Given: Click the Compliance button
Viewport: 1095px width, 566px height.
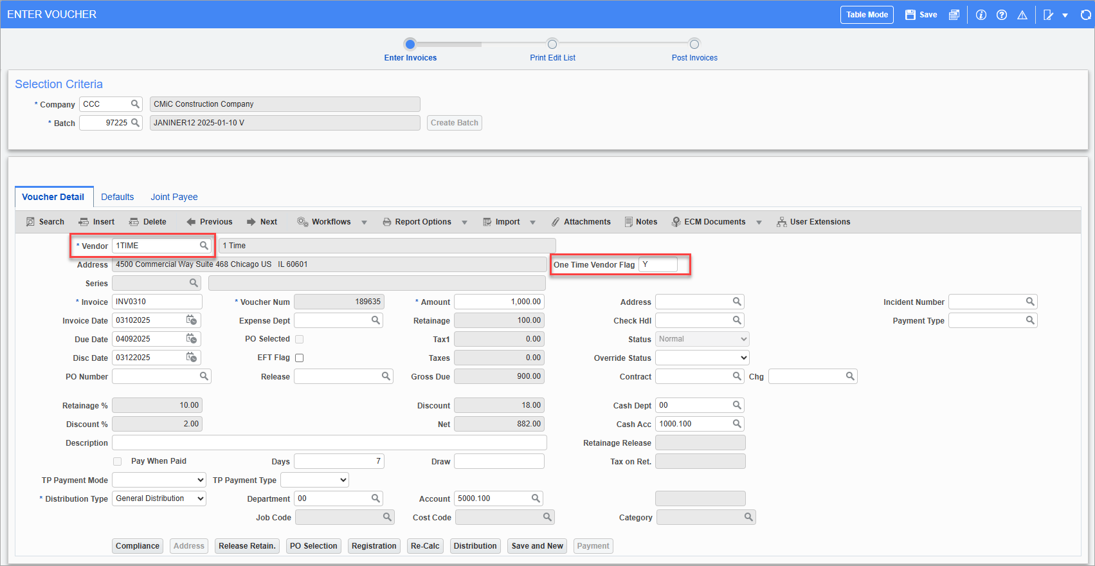Looking at the screenshot, I should click(138, 546).
